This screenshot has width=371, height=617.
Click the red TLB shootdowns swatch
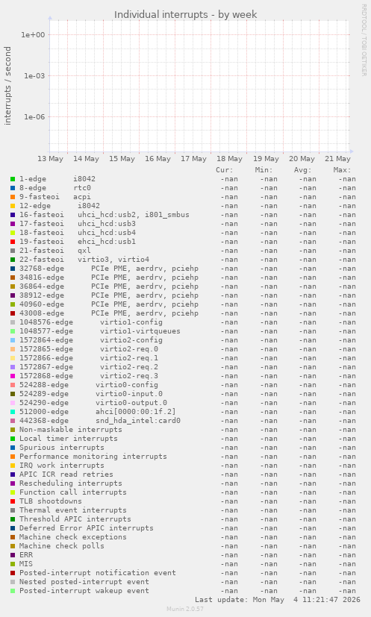click(13, 501)
